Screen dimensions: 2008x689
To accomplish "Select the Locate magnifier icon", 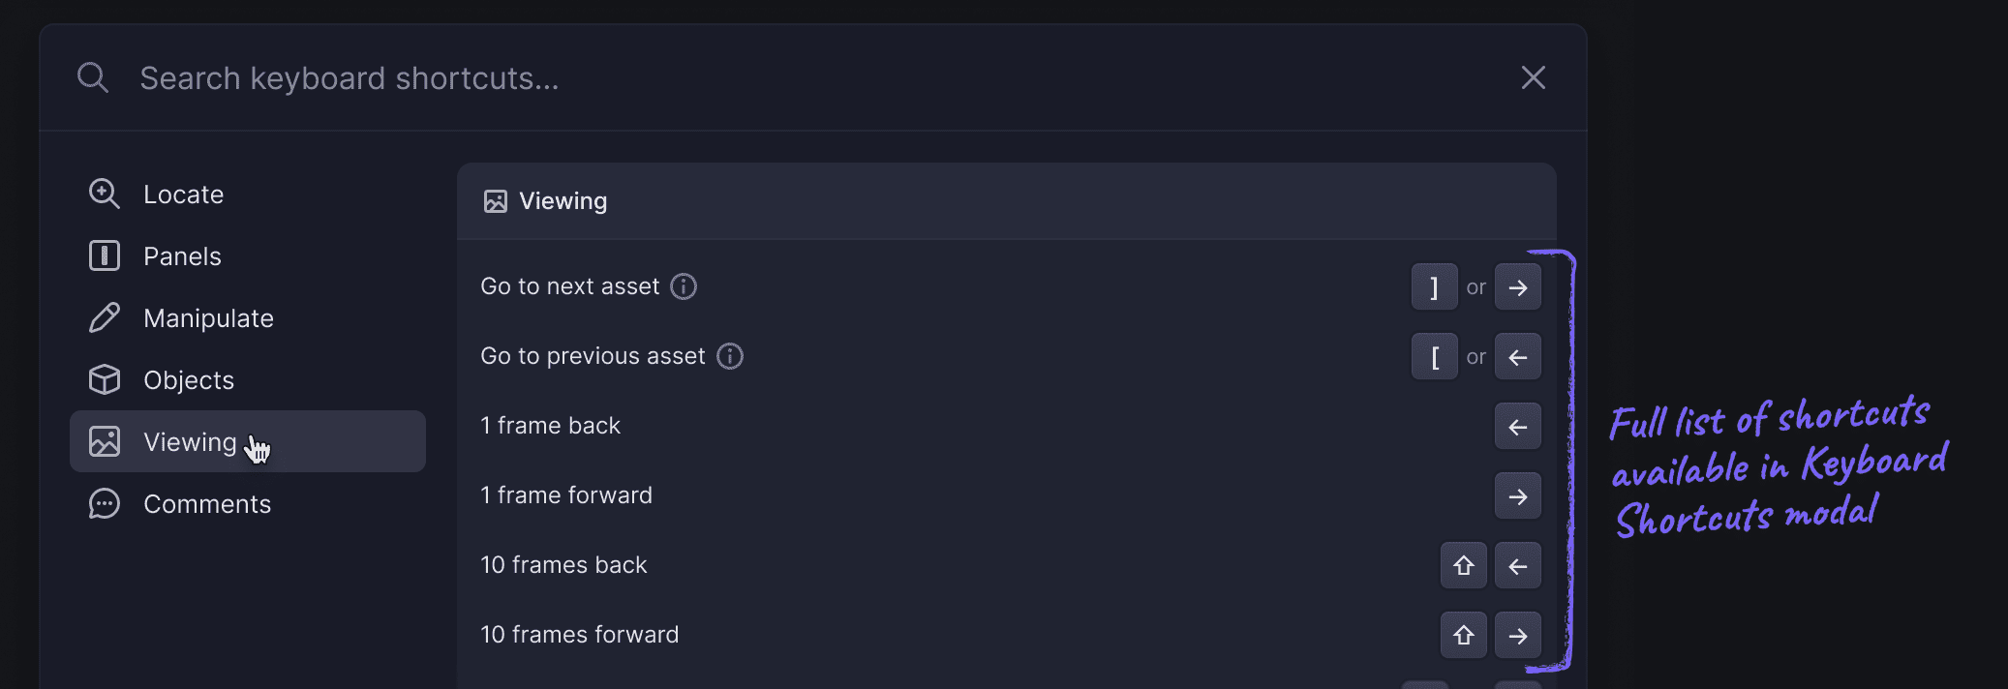I will click(x=105, y=194).
